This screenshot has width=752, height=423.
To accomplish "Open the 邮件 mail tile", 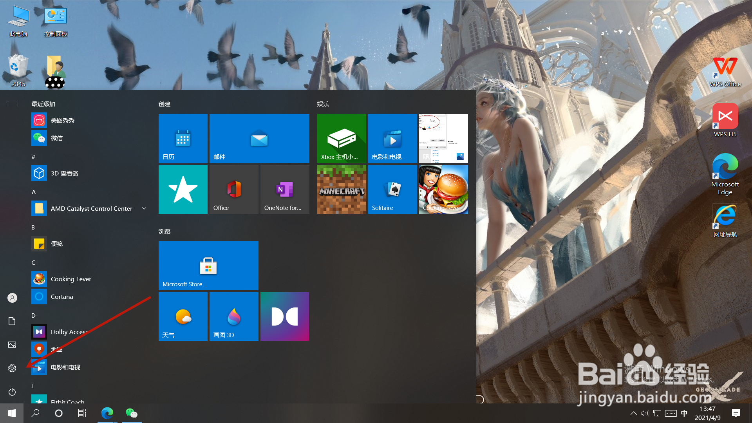I will pyautogui.click(x=259, y=138).
